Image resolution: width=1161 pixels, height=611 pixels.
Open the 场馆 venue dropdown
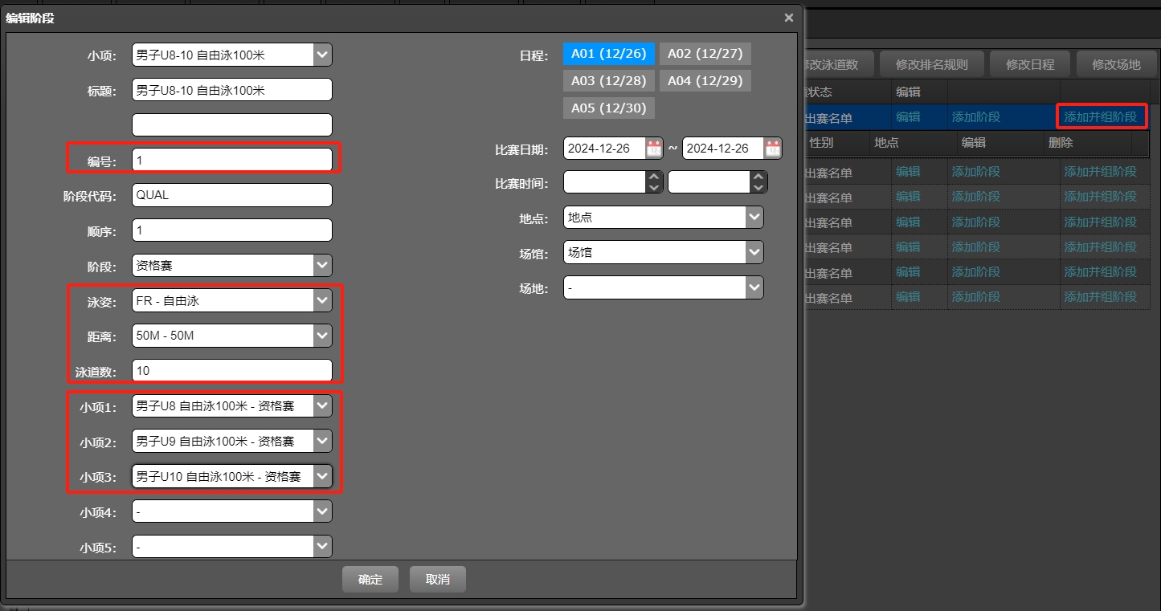coord(754,251)
